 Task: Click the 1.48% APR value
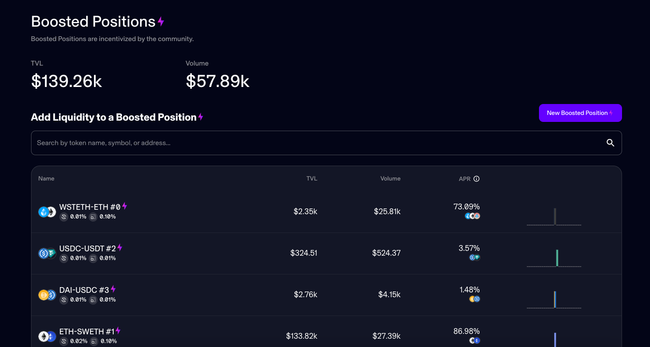(469, 289)
